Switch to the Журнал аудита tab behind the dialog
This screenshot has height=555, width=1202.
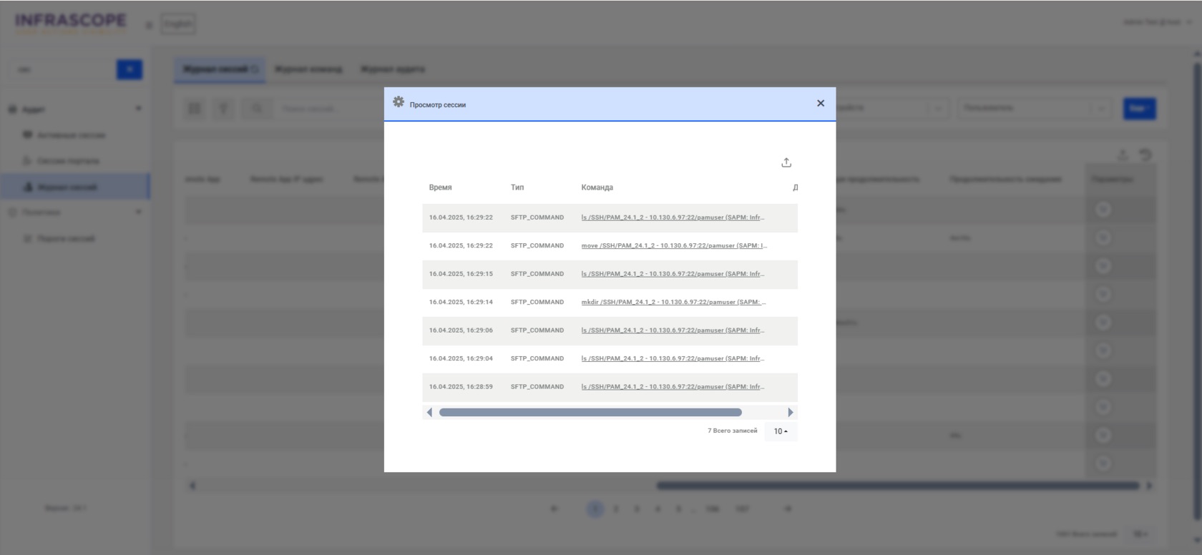[x=393, y=69]
